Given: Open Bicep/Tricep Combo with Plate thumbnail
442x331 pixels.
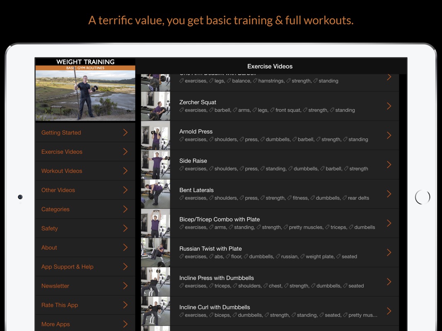Looking at the screenshot, I should point(155,223).
